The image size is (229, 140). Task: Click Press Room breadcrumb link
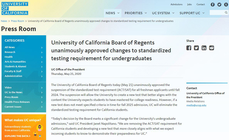(18, 21)
